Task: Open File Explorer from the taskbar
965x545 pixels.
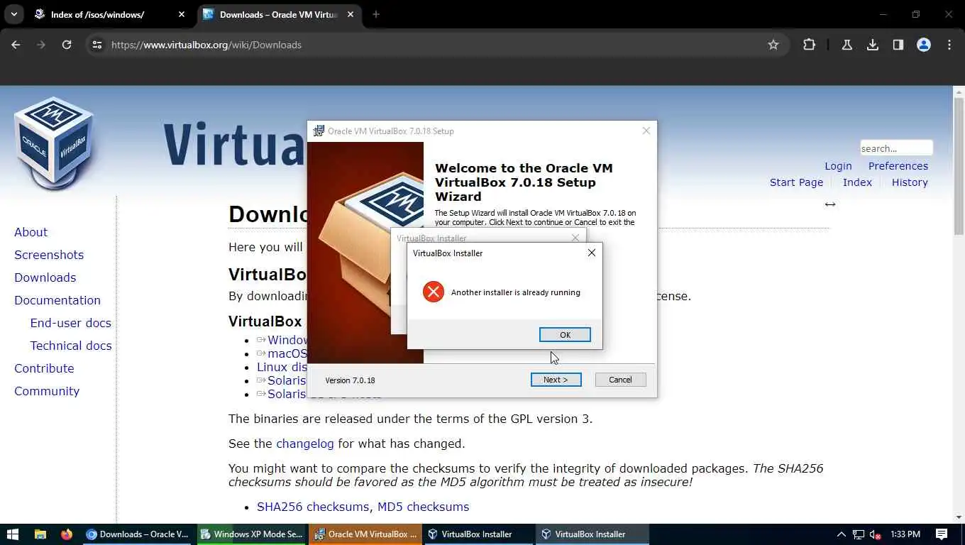Action: [x=40, y=534]
